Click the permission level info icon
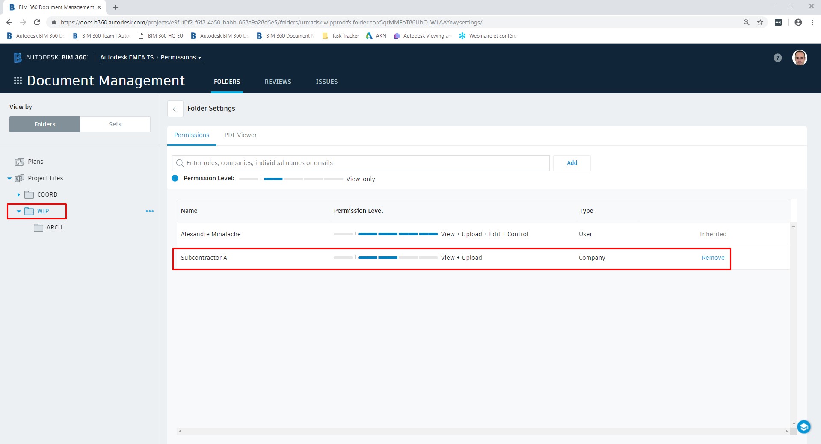This screenshot has width=821, height=444. point(175,178)
